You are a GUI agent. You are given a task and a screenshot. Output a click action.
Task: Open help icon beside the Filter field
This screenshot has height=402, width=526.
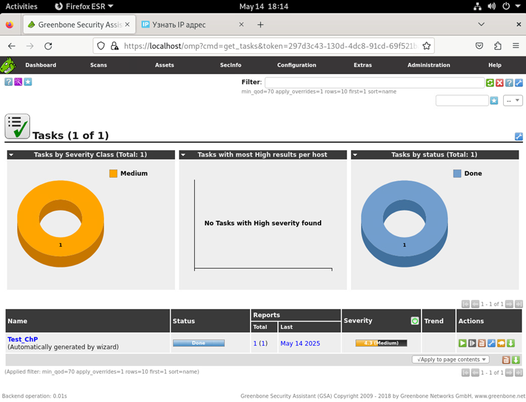tap(509, 83)
